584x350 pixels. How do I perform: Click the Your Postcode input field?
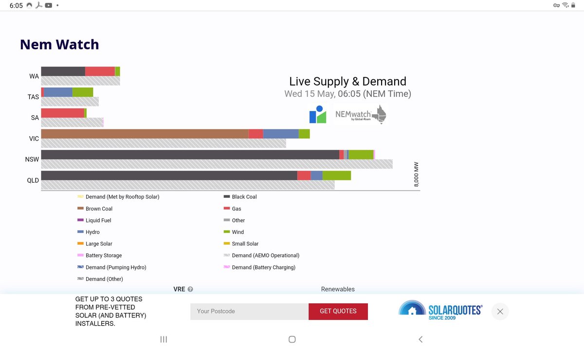tap(249, 311)
